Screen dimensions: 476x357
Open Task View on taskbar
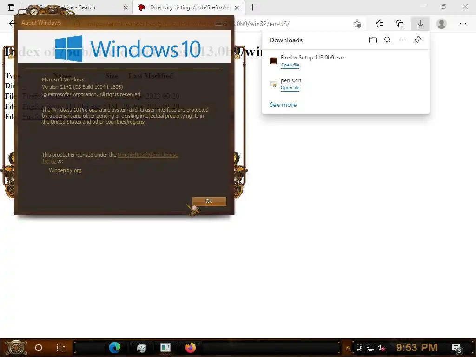[61, 348]
